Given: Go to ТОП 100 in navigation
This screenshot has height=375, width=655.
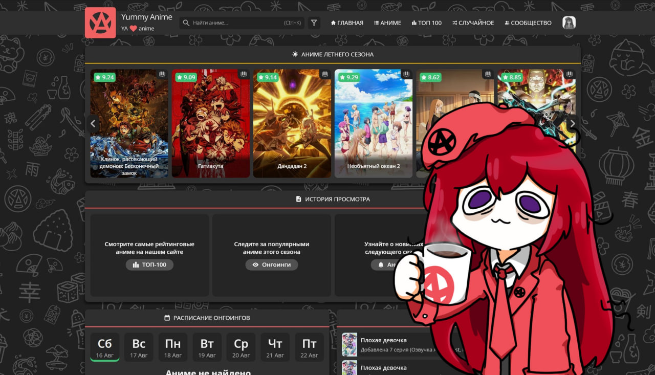Looking at the screenshot, I should [x=426, y=23].
